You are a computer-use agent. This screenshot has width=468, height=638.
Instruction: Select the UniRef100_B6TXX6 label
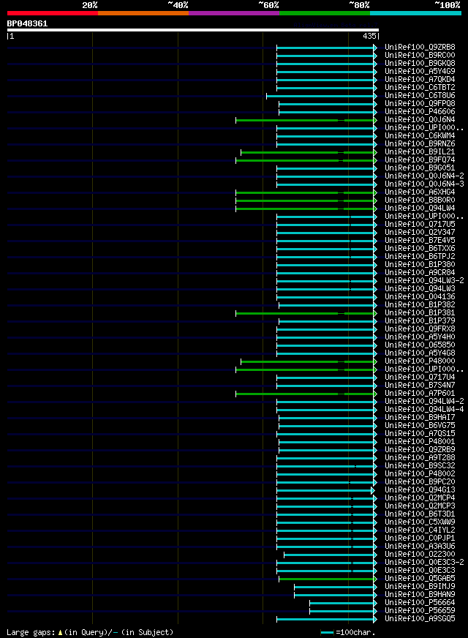click(x=420, y=249)
